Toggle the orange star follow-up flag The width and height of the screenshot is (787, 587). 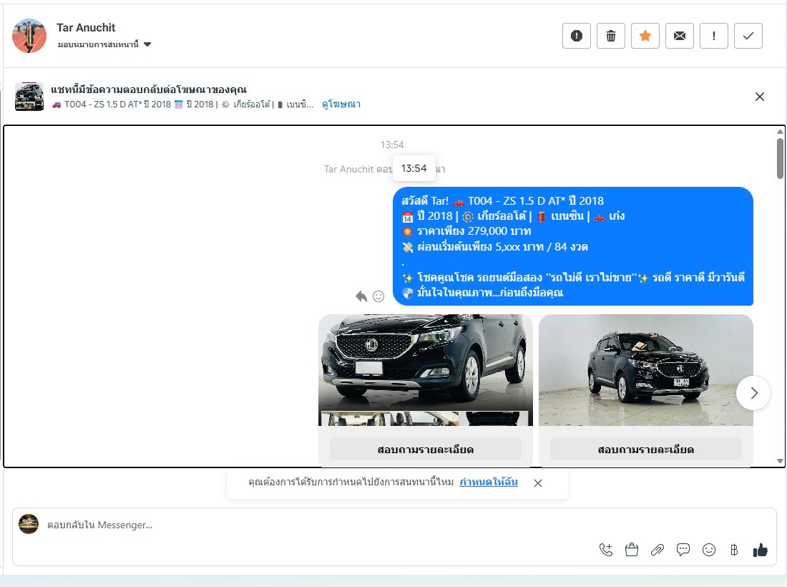(x=645, y=36)
